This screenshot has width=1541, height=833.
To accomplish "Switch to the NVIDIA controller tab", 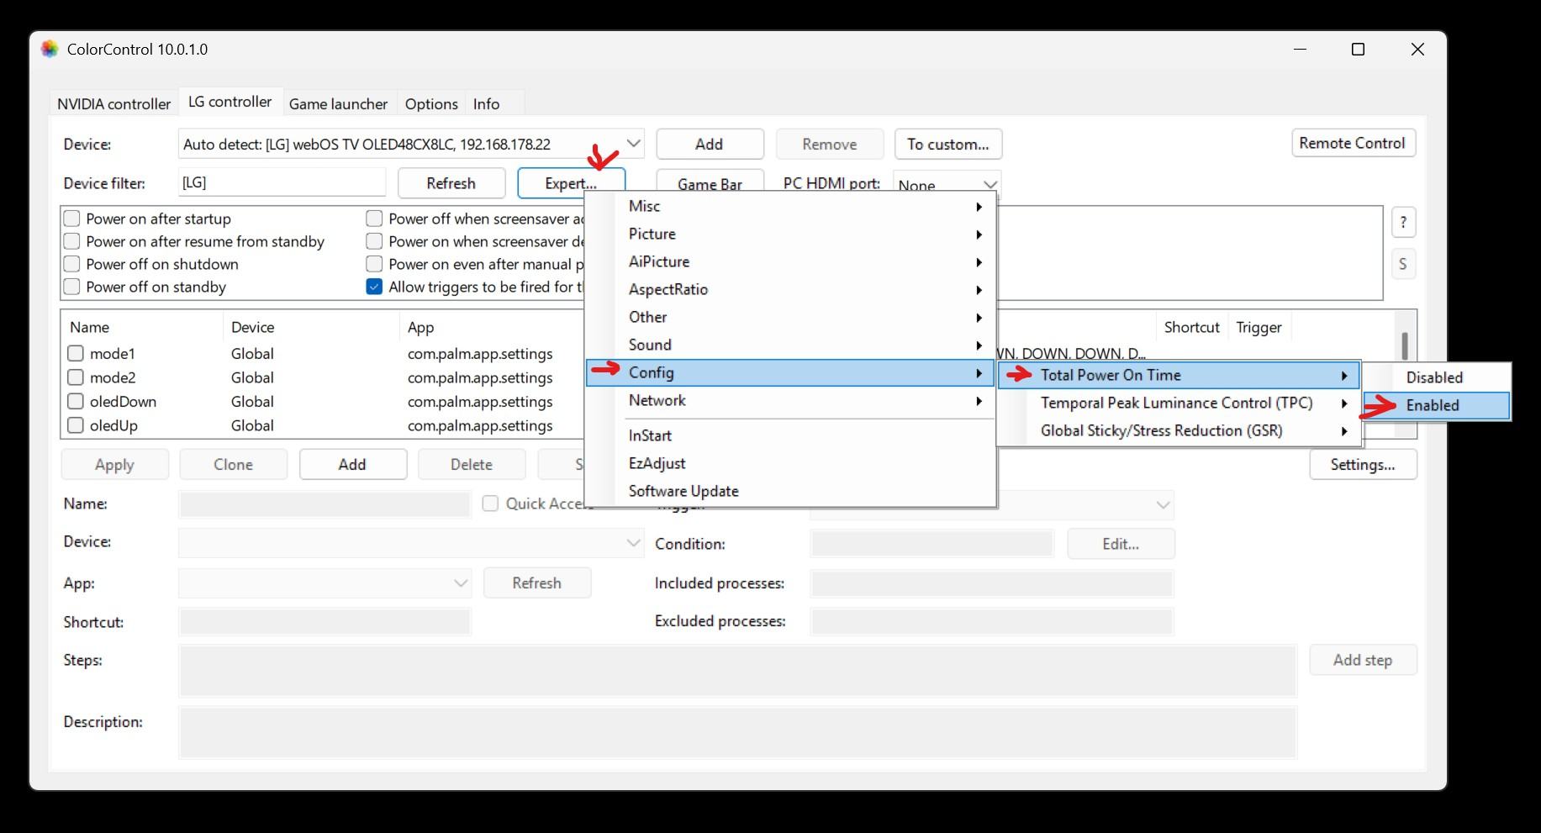I will (114, 103).
